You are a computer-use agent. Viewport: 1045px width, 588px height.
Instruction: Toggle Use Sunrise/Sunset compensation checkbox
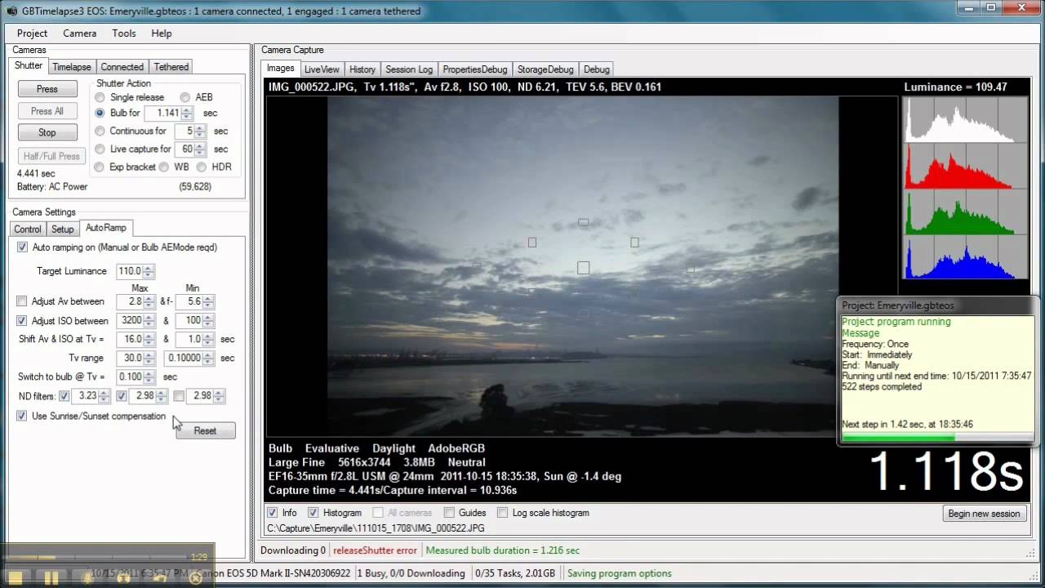(x=22, y=416)
